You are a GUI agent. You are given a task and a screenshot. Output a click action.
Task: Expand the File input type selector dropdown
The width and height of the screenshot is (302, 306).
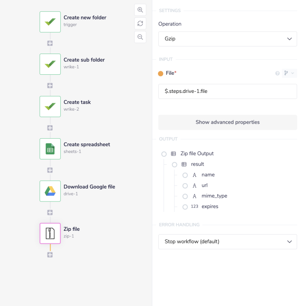289,73
